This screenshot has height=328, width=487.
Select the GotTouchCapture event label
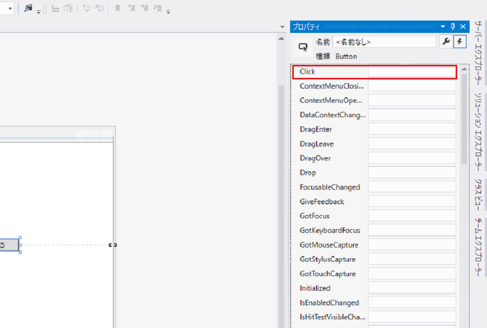click(328, 274)
